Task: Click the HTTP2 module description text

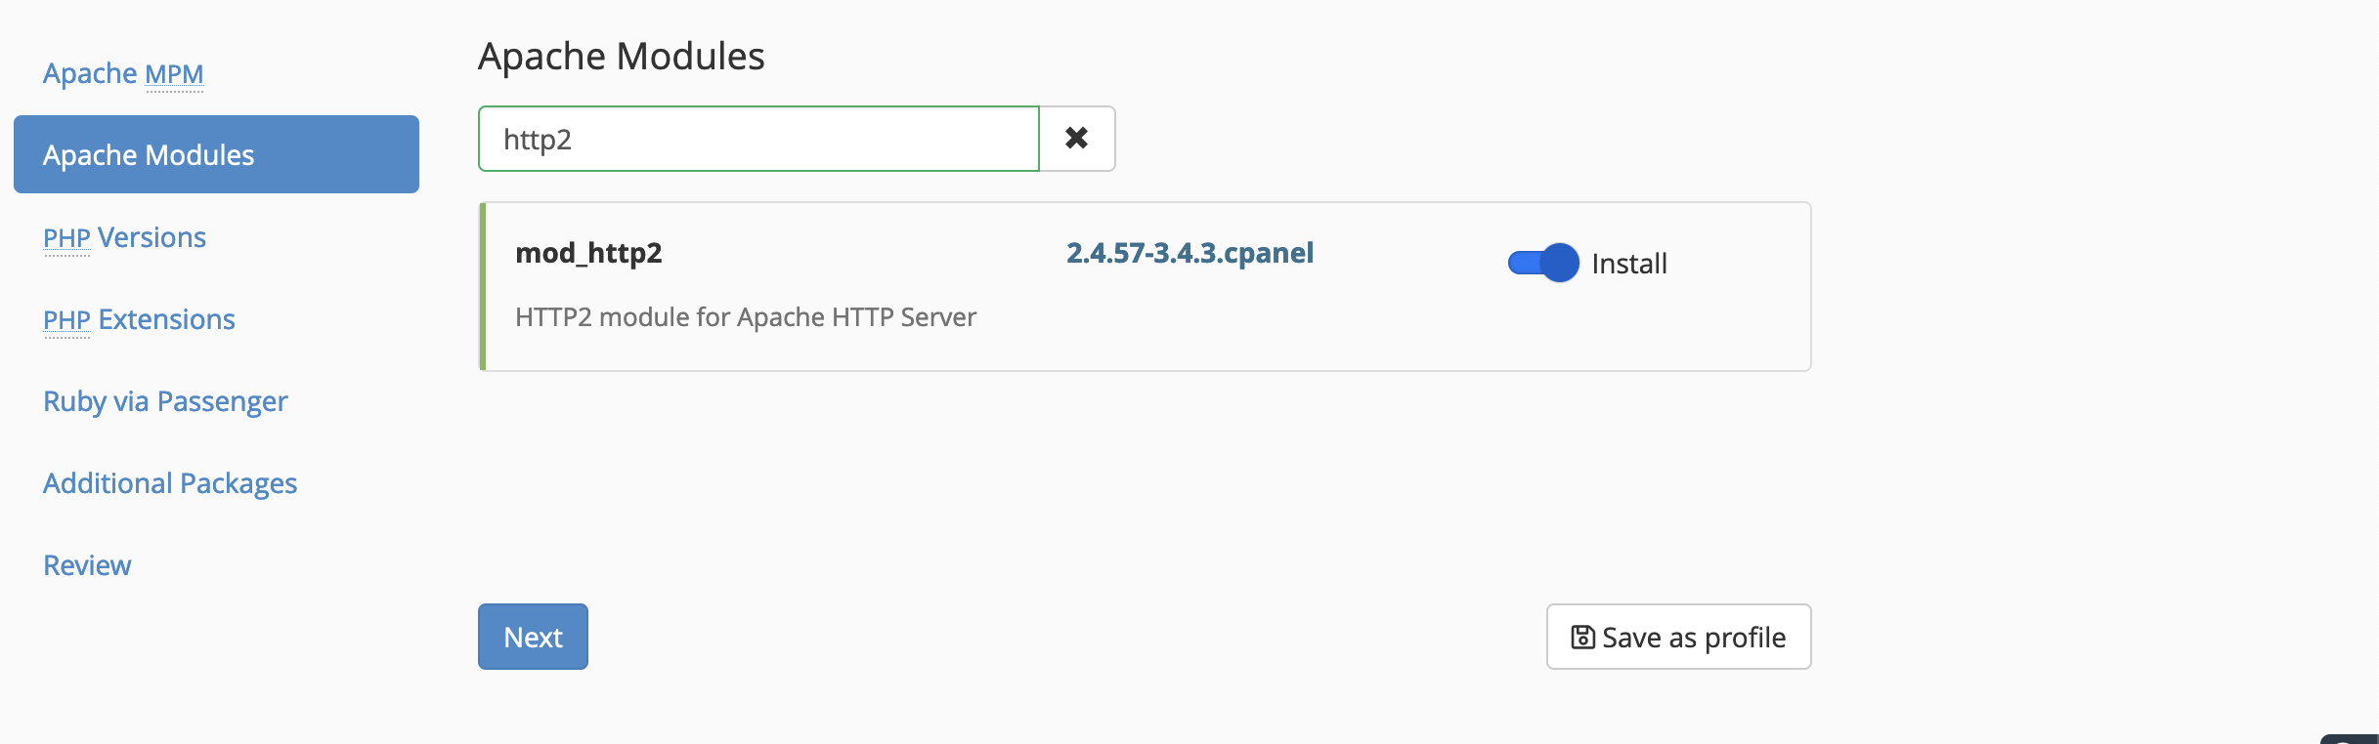Action: click(746, 317)
